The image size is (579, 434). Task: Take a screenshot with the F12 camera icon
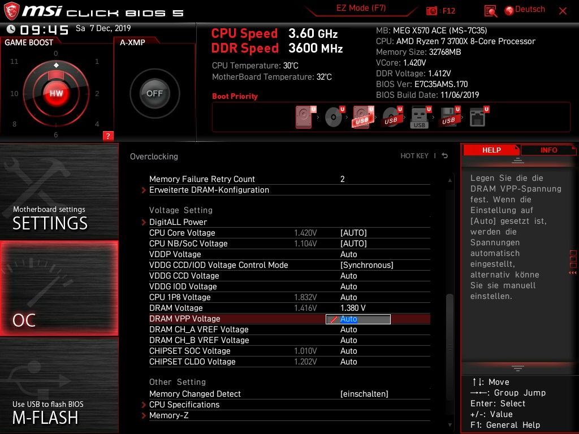pos(431,11)
